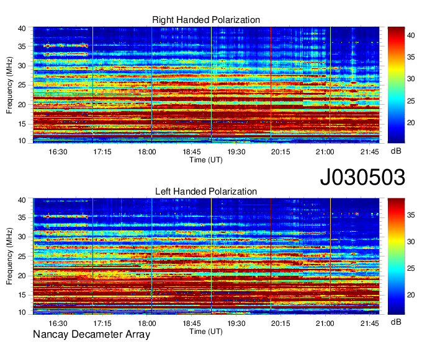Click the 30 dB tick on the Right Handed colorbar
The height and width of the screenshot is (342, 422).
[411, 79]
